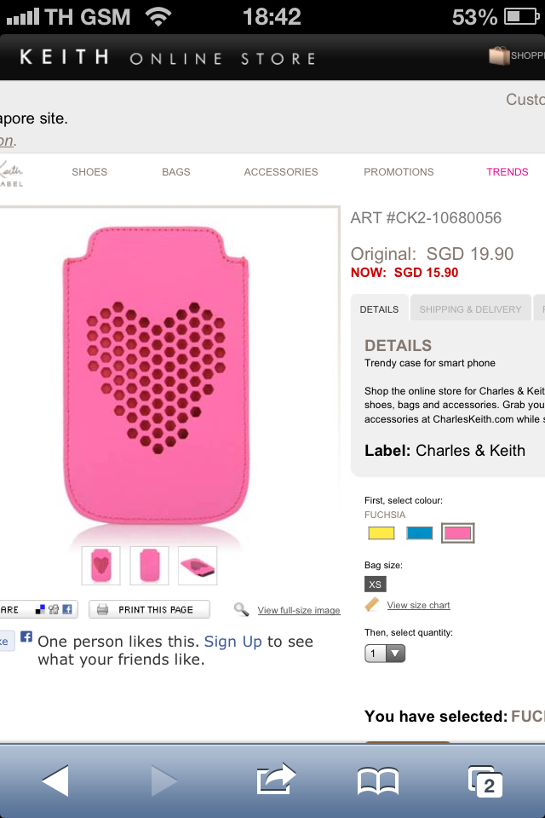The width and height of the screenshot is (545, 818).
Task: Tap the Safari back arrow
Action: [55, 780]
